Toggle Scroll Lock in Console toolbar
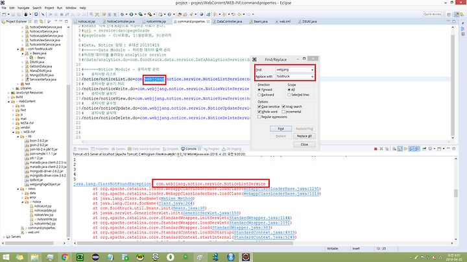This screenshot has height=262, width=467. coord(400,149)
